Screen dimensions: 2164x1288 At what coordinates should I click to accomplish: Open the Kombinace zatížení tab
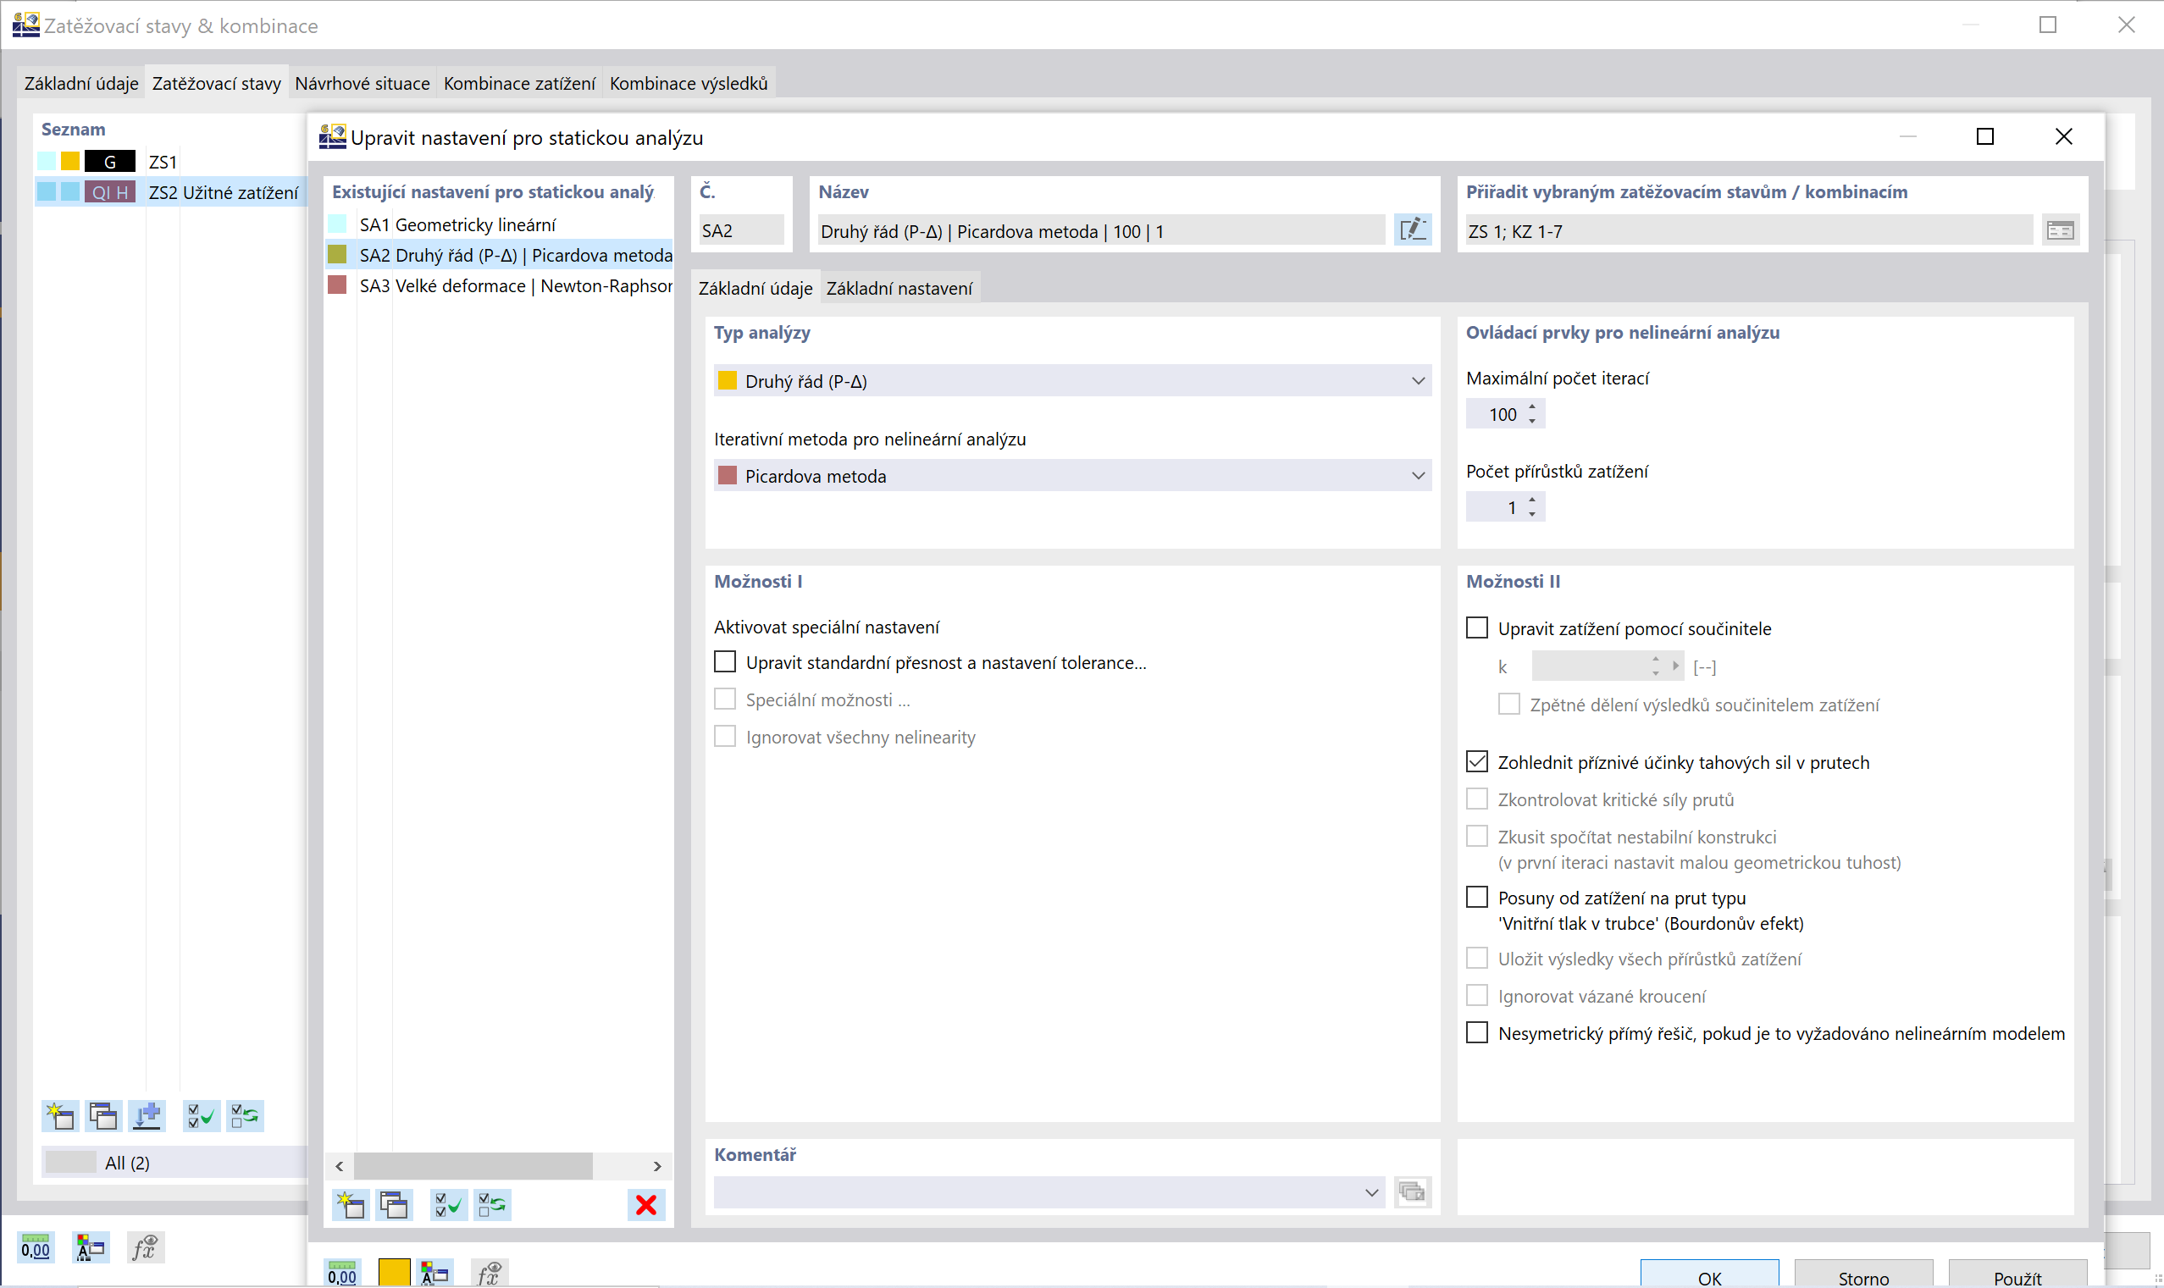point(519,83)
